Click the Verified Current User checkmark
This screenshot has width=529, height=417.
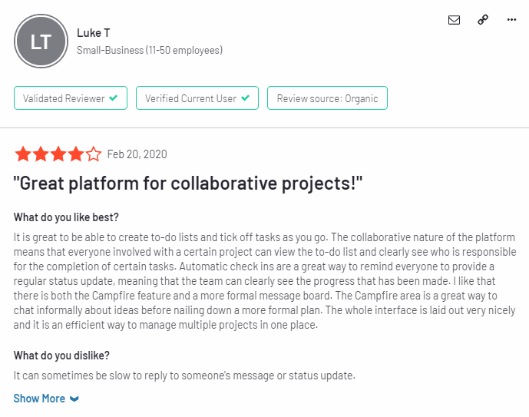coord(245,98)
